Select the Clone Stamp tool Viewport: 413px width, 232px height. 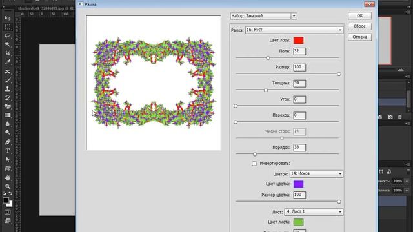click(x=8, y=89)
